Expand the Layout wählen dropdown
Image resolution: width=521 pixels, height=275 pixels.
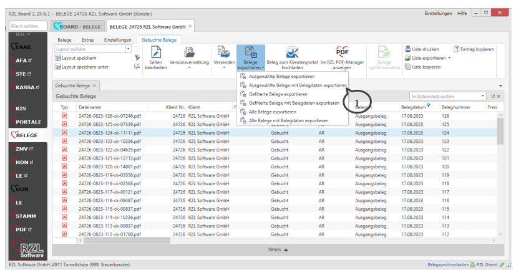click(x=129, y=49)
